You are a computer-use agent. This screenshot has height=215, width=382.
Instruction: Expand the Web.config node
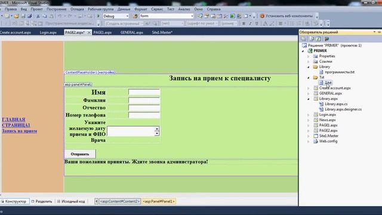pos(309,142)
